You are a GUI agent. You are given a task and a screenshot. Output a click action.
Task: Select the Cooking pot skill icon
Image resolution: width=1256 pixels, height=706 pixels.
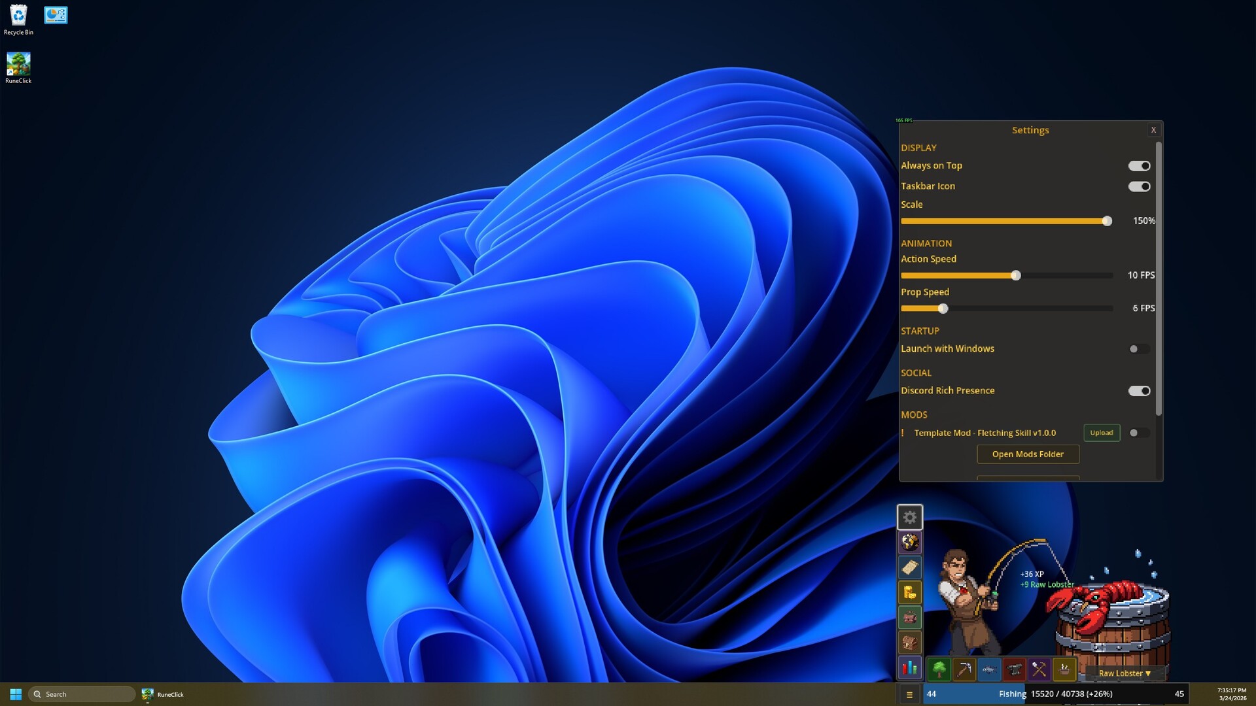(1064, 669)
